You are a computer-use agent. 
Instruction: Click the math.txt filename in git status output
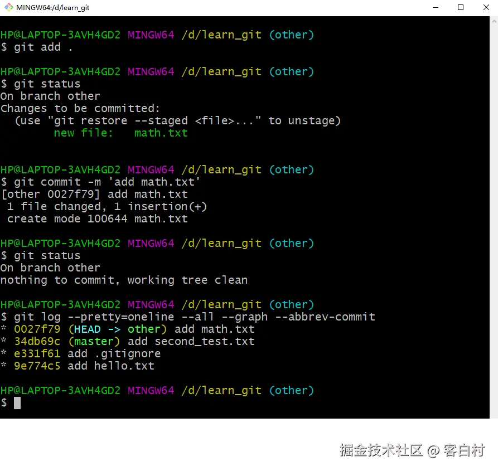coord(161,133)
